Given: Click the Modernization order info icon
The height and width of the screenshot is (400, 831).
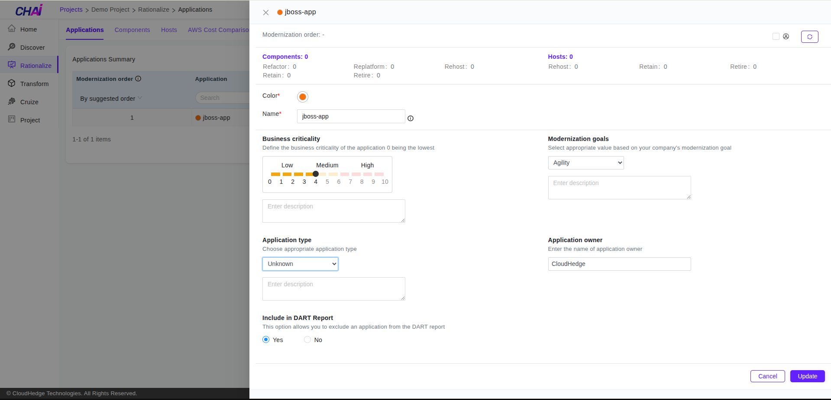Looking at the screenshot, I should pyautogui.click(x=138, y=78).
